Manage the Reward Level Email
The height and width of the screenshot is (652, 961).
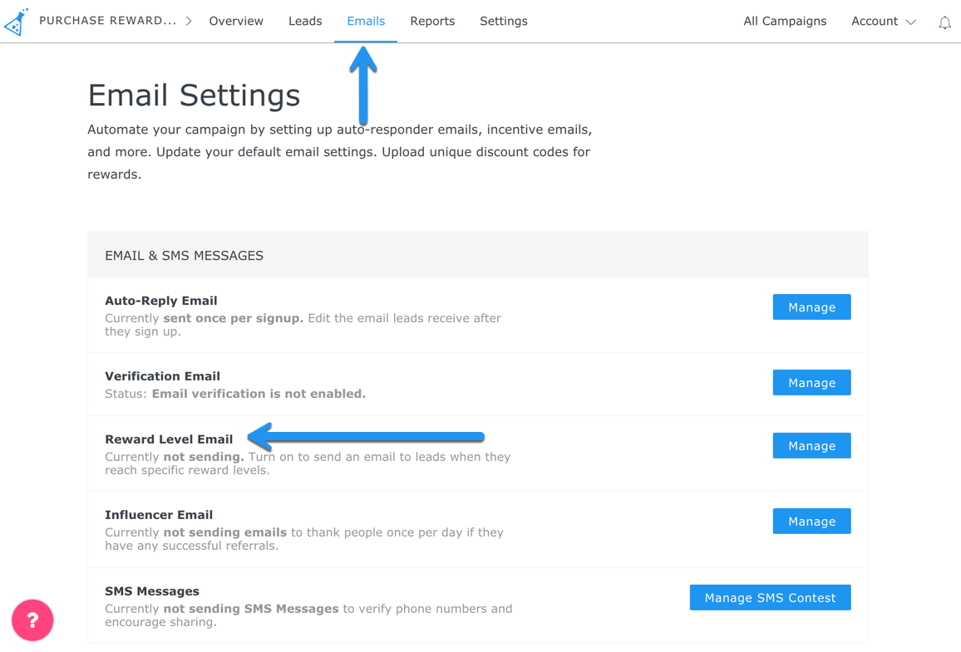click(811, 446)
